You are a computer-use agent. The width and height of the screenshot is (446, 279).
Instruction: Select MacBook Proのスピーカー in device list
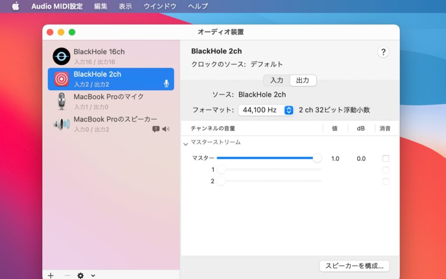(115, 119)
